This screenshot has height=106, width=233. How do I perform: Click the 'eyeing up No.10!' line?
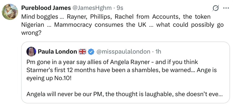[49, 78]
